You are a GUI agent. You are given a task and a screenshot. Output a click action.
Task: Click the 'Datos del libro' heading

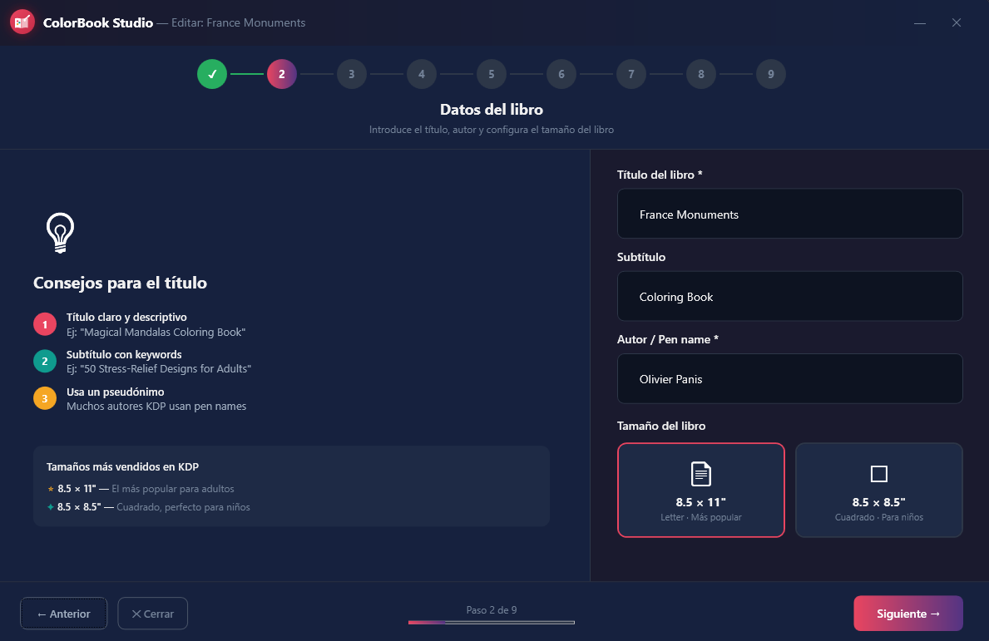pyautogui.click(x=492, y=109)
